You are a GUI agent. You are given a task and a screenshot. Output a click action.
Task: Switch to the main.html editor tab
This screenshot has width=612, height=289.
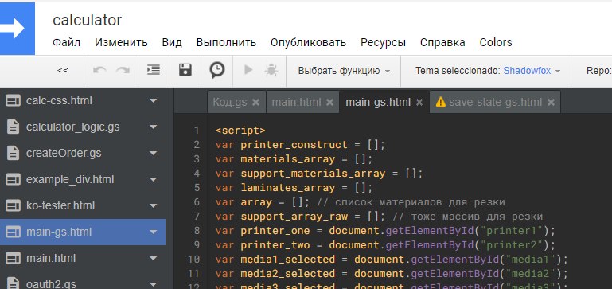296,103
